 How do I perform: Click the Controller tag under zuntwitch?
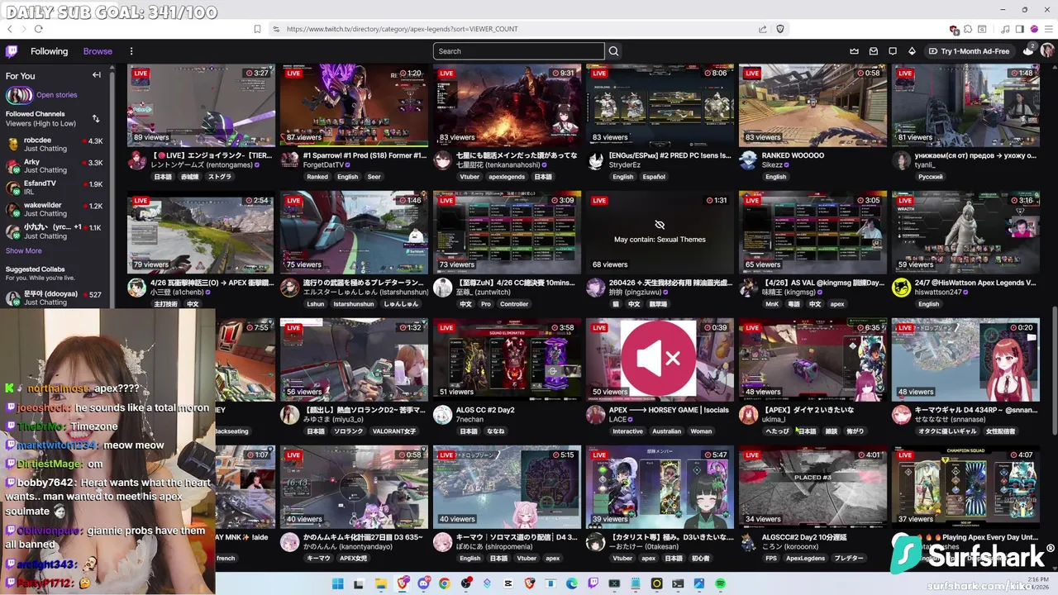[514, 304]
